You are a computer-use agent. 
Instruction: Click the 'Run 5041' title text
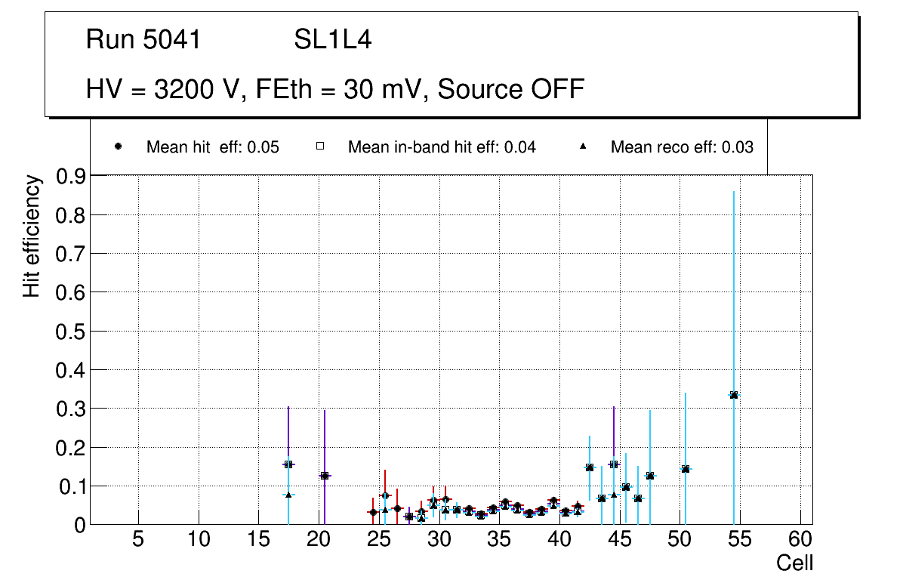pos(143,40)
